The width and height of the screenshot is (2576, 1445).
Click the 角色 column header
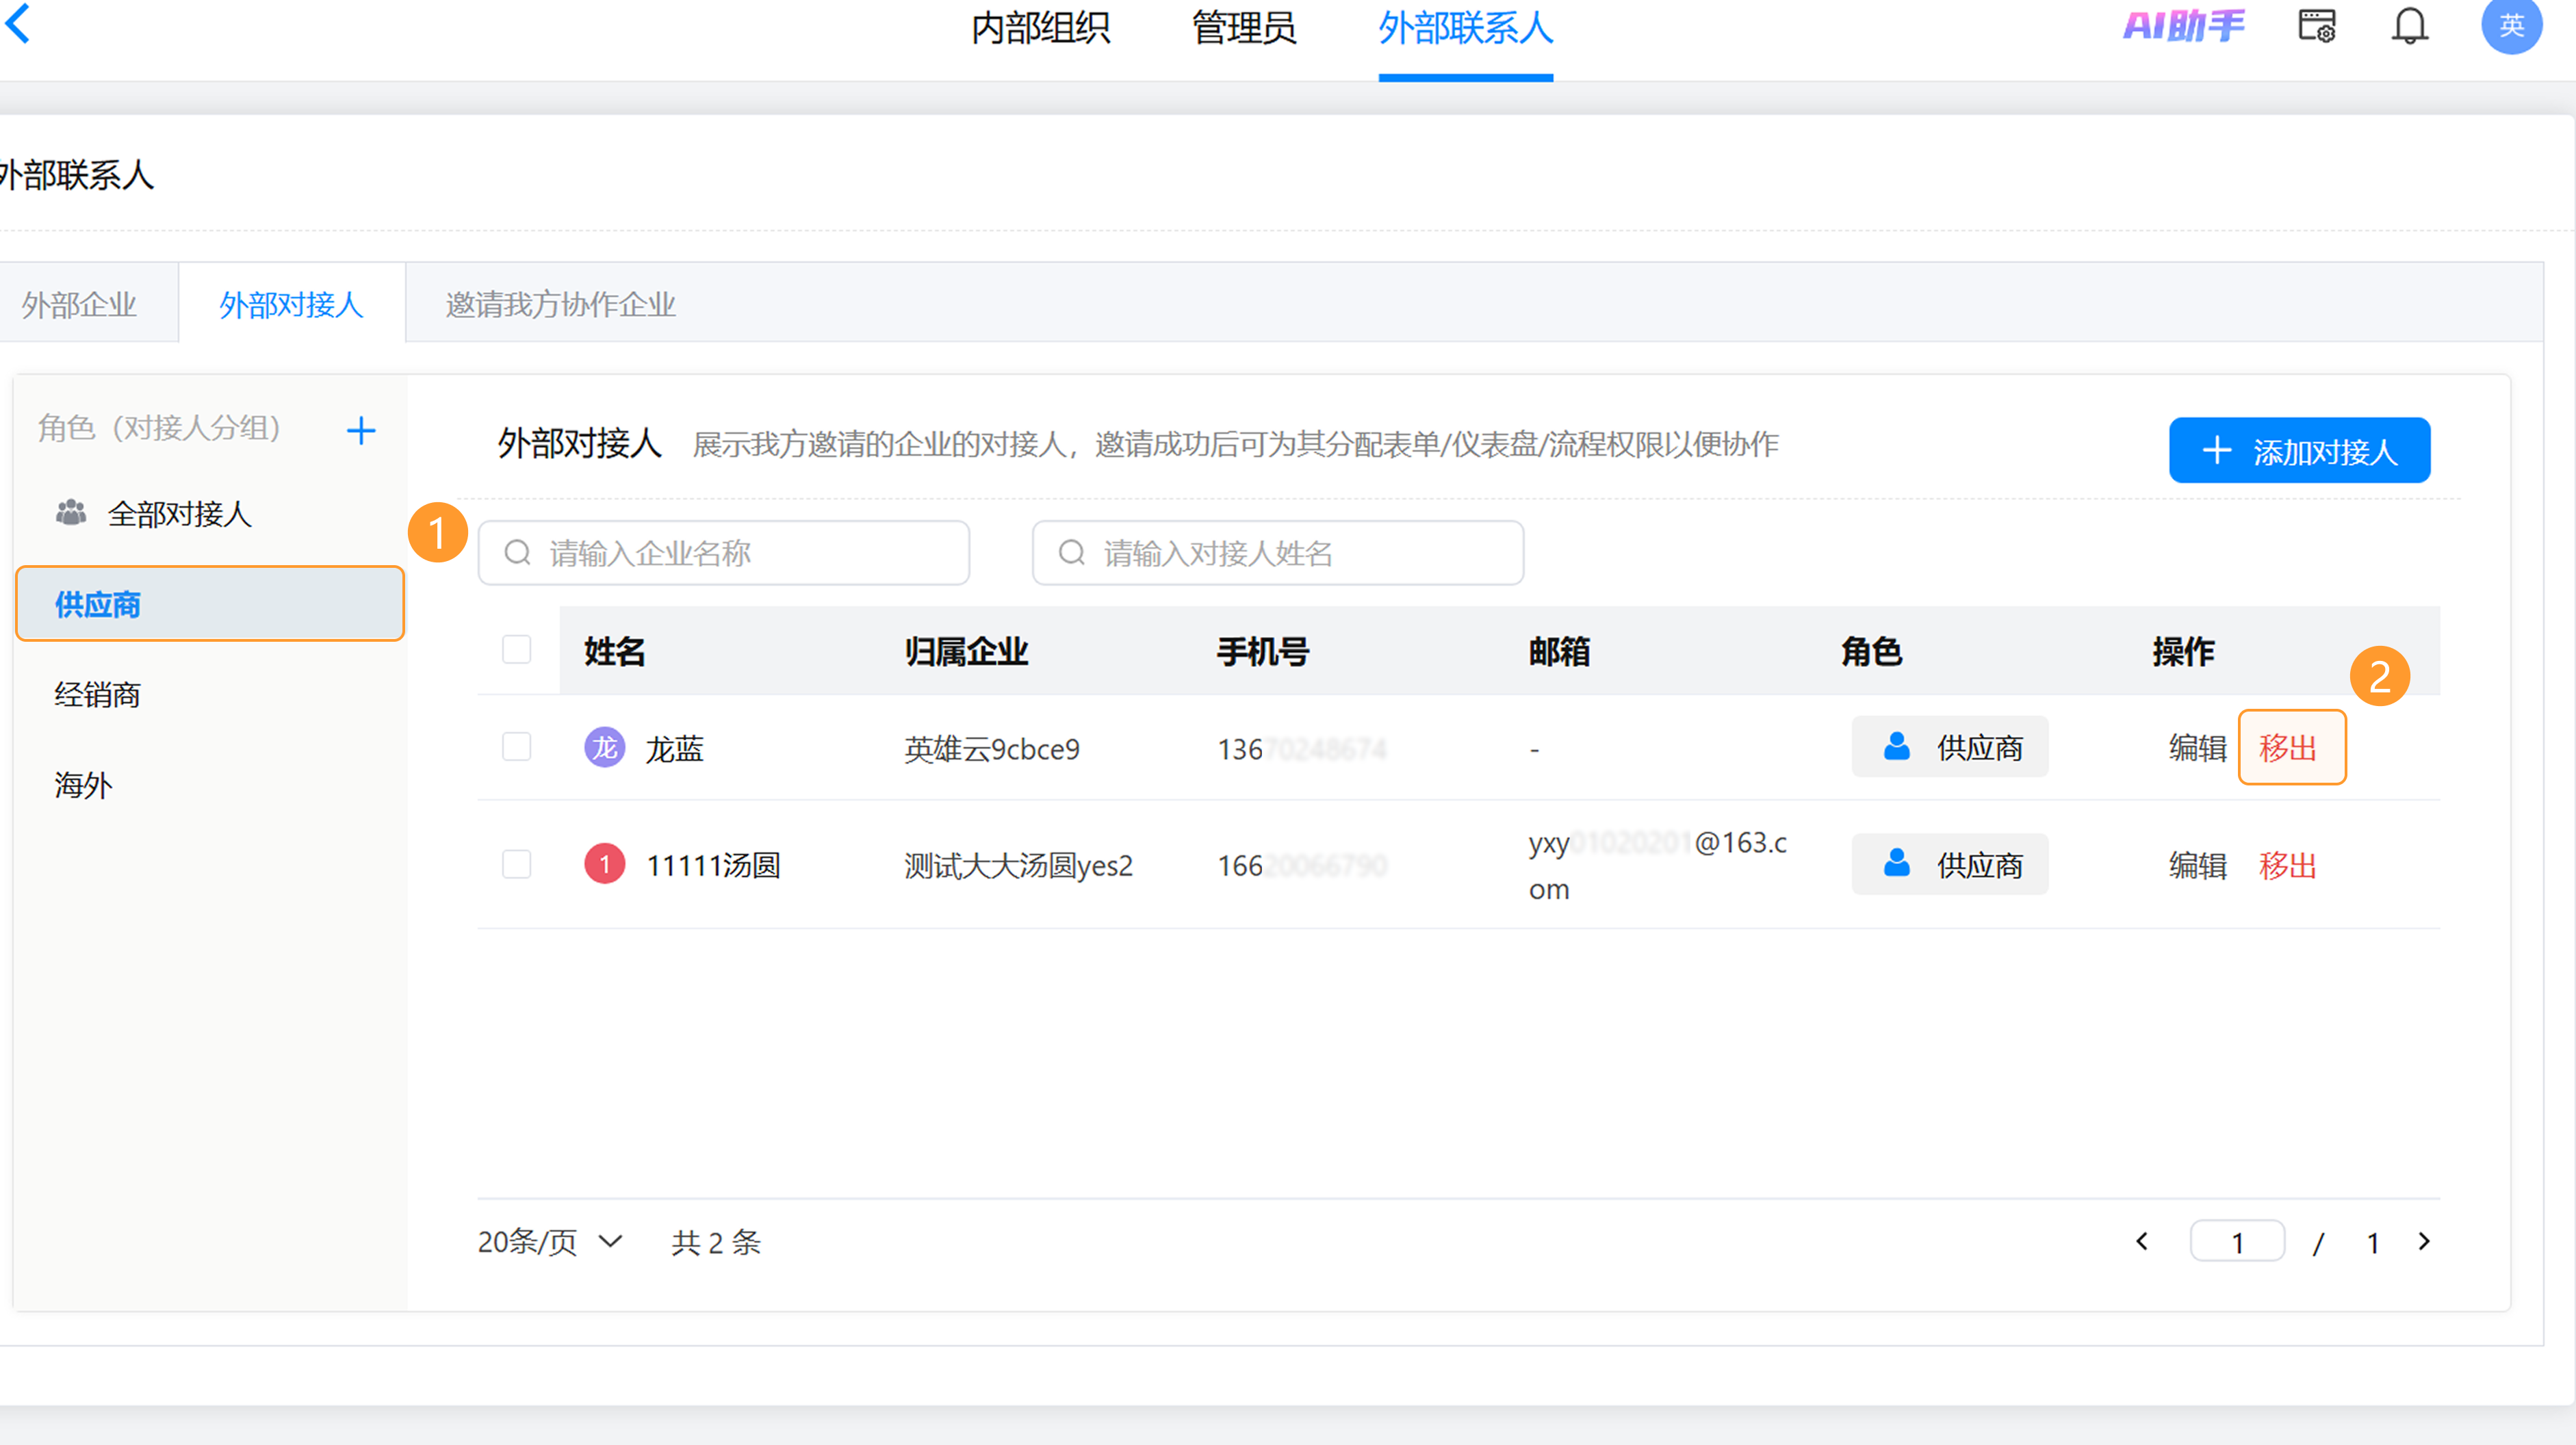pyautogui.click(x=1871, y=651)
